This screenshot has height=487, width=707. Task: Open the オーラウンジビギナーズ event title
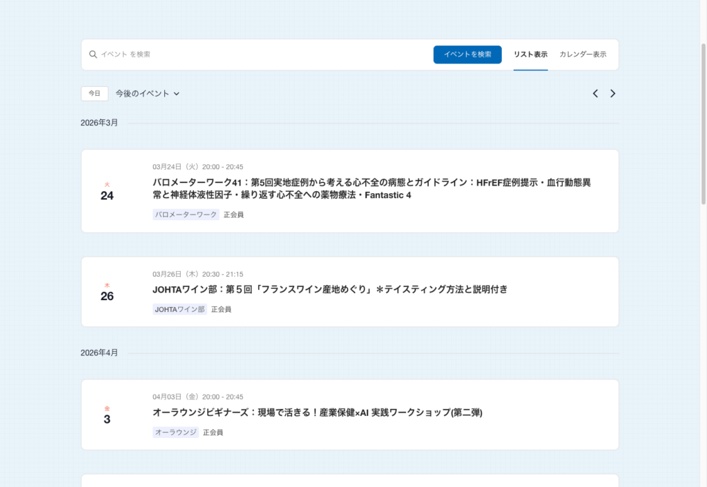pyautogui.click(x=317, y=413)
